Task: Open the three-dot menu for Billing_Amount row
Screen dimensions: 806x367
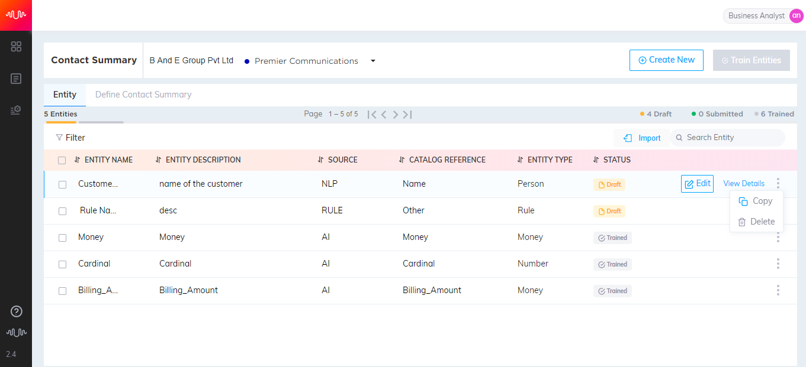Action: pos(778,290)
